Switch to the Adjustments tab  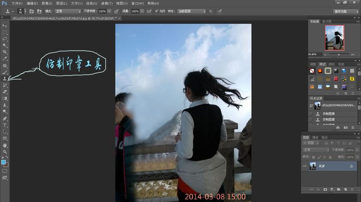coord(313,64)
